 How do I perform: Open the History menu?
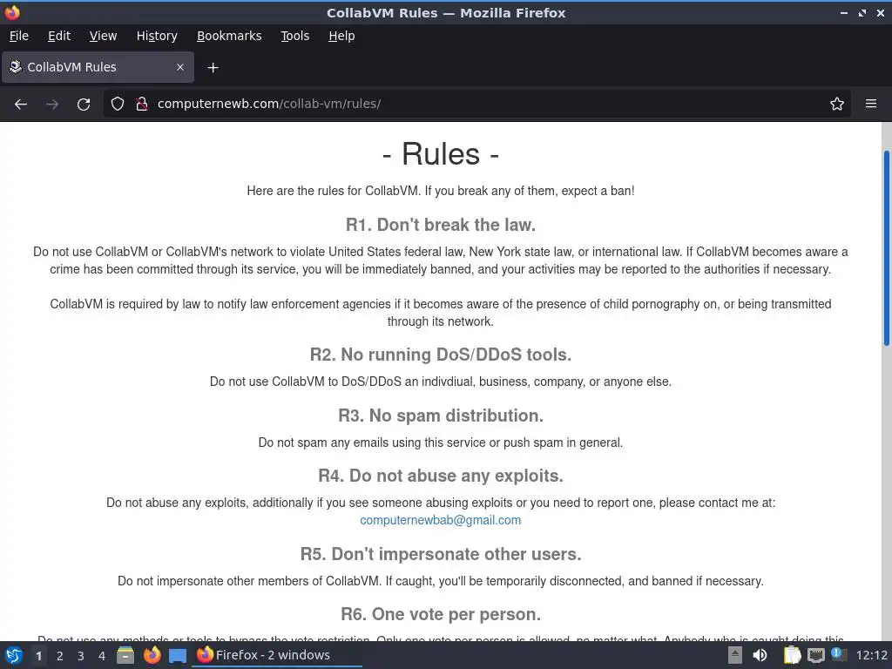tap(157, 36)
